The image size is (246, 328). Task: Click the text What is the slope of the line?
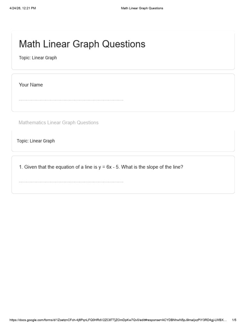(152, 167)
